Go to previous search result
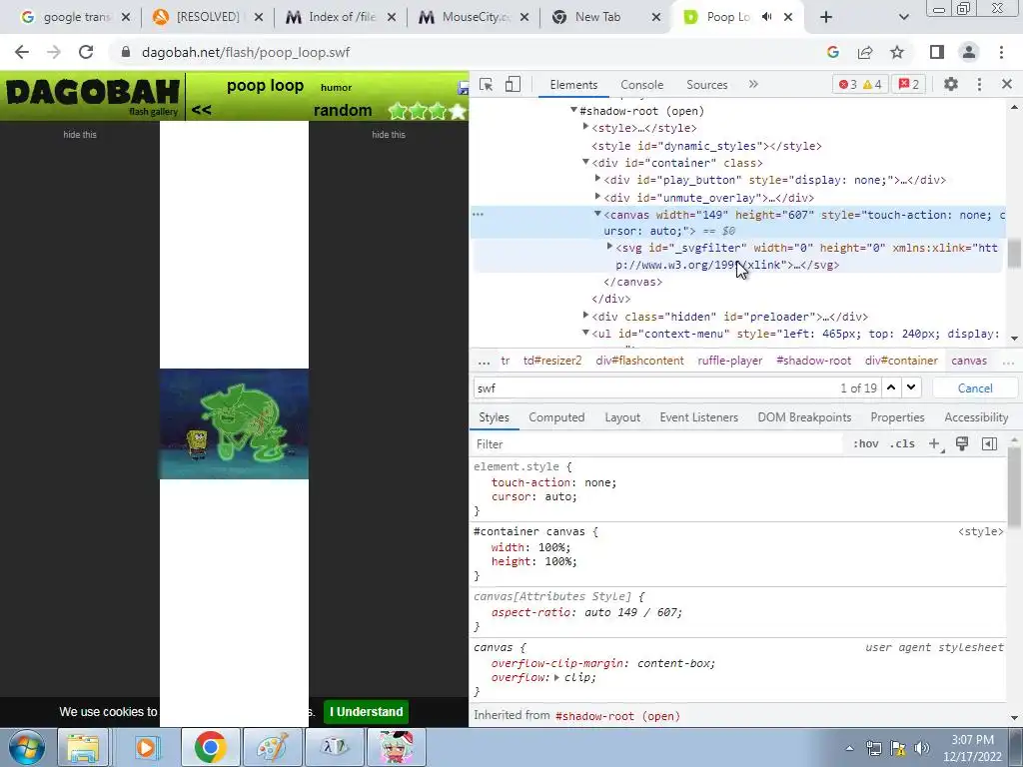This screenshot has width=1023, height=767. tap(891, 387)
